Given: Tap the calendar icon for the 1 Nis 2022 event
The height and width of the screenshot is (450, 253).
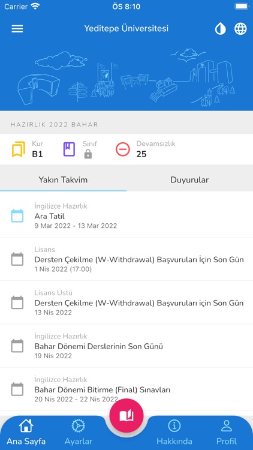Looking at the screenshot, I should click(17, 259).
